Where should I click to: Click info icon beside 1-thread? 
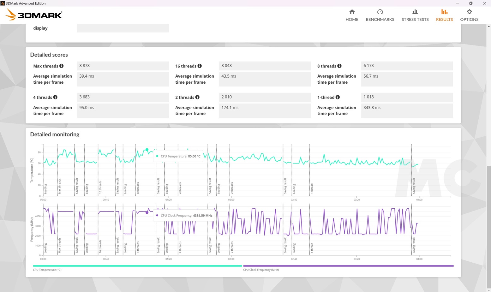[338, 97]
